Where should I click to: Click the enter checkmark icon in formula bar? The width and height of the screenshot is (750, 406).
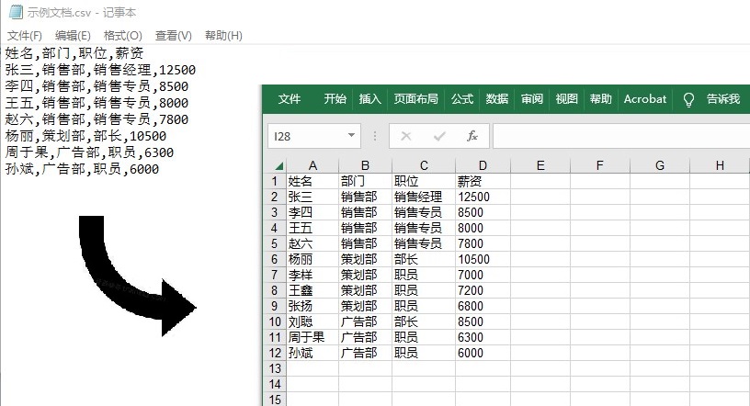(x=439, y=136)
